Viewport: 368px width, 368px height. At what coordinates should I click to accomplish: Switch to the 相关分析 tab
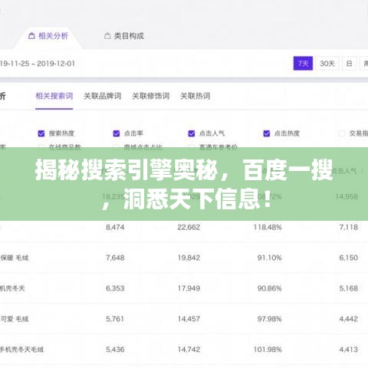click(x=48, y=36)
